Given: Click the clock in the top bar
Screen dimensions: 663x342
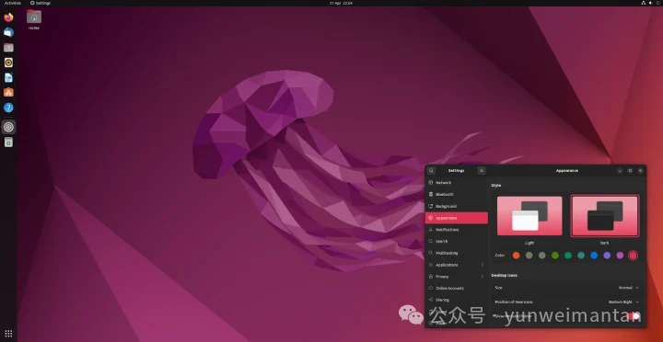Looking at the screenshot, I should [x=341, y=3].
